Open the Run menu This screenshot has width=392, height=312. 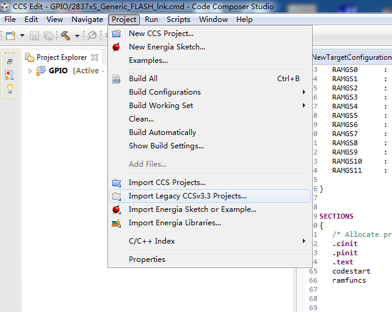coord(151,20)
